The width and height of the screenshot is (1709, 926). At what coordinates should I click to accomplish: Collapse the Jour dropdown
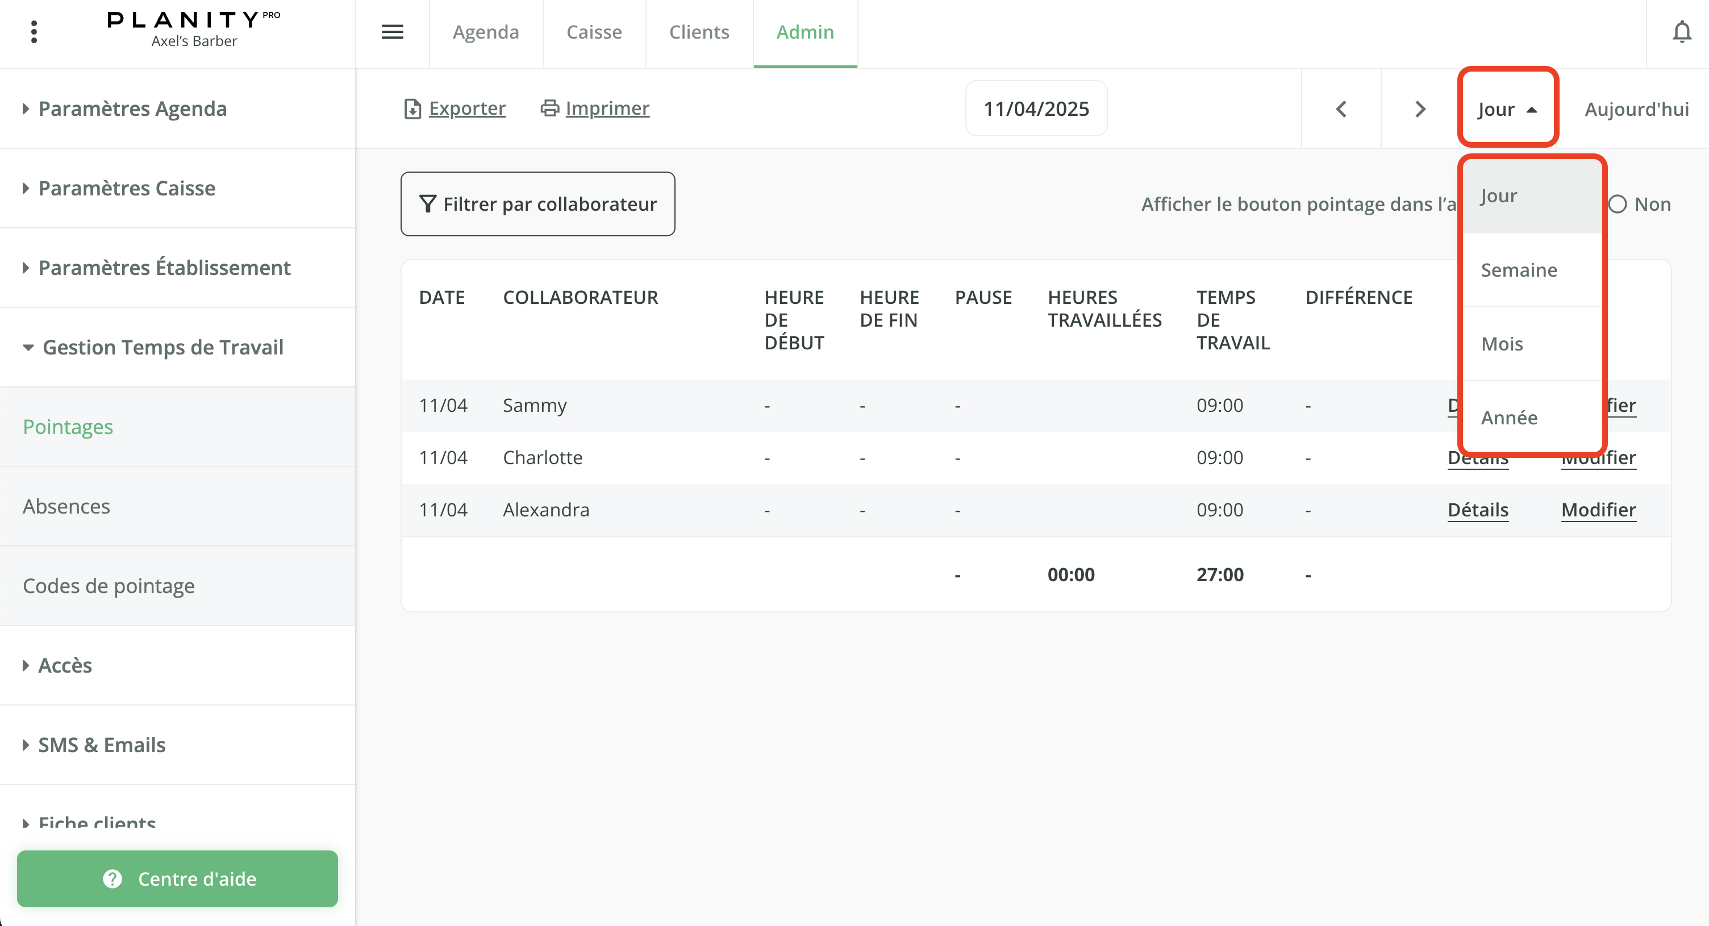(x=1507, y=109)
